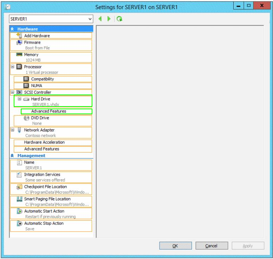Image resolution: width=273 pixels, height=259 pixels.
Task: Collapse the Network Adapter tree node
Action: coord(13,130)
